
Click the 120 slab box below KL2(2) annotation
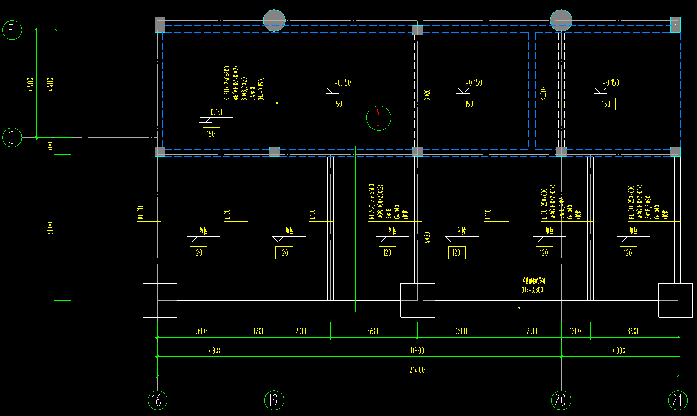(387, 253)
